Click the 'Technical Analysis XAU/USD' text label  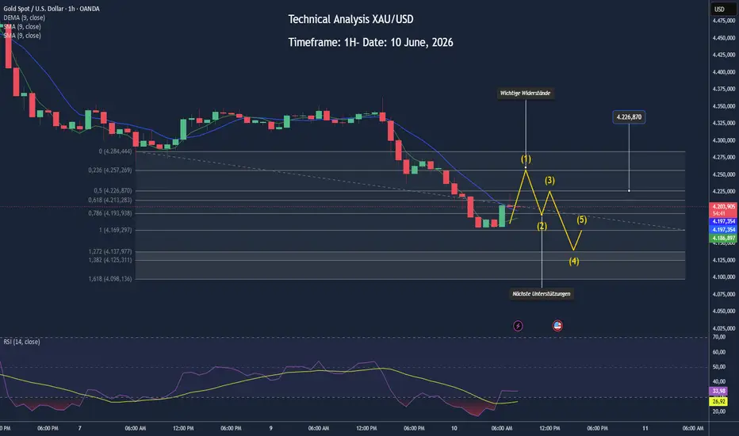pos(350,19)
